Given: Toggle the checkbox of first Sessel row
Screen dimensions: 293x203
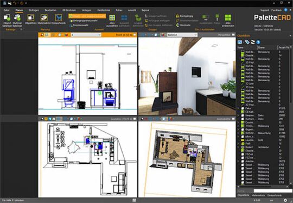Looking at the screenshot, I should point(243,165).
